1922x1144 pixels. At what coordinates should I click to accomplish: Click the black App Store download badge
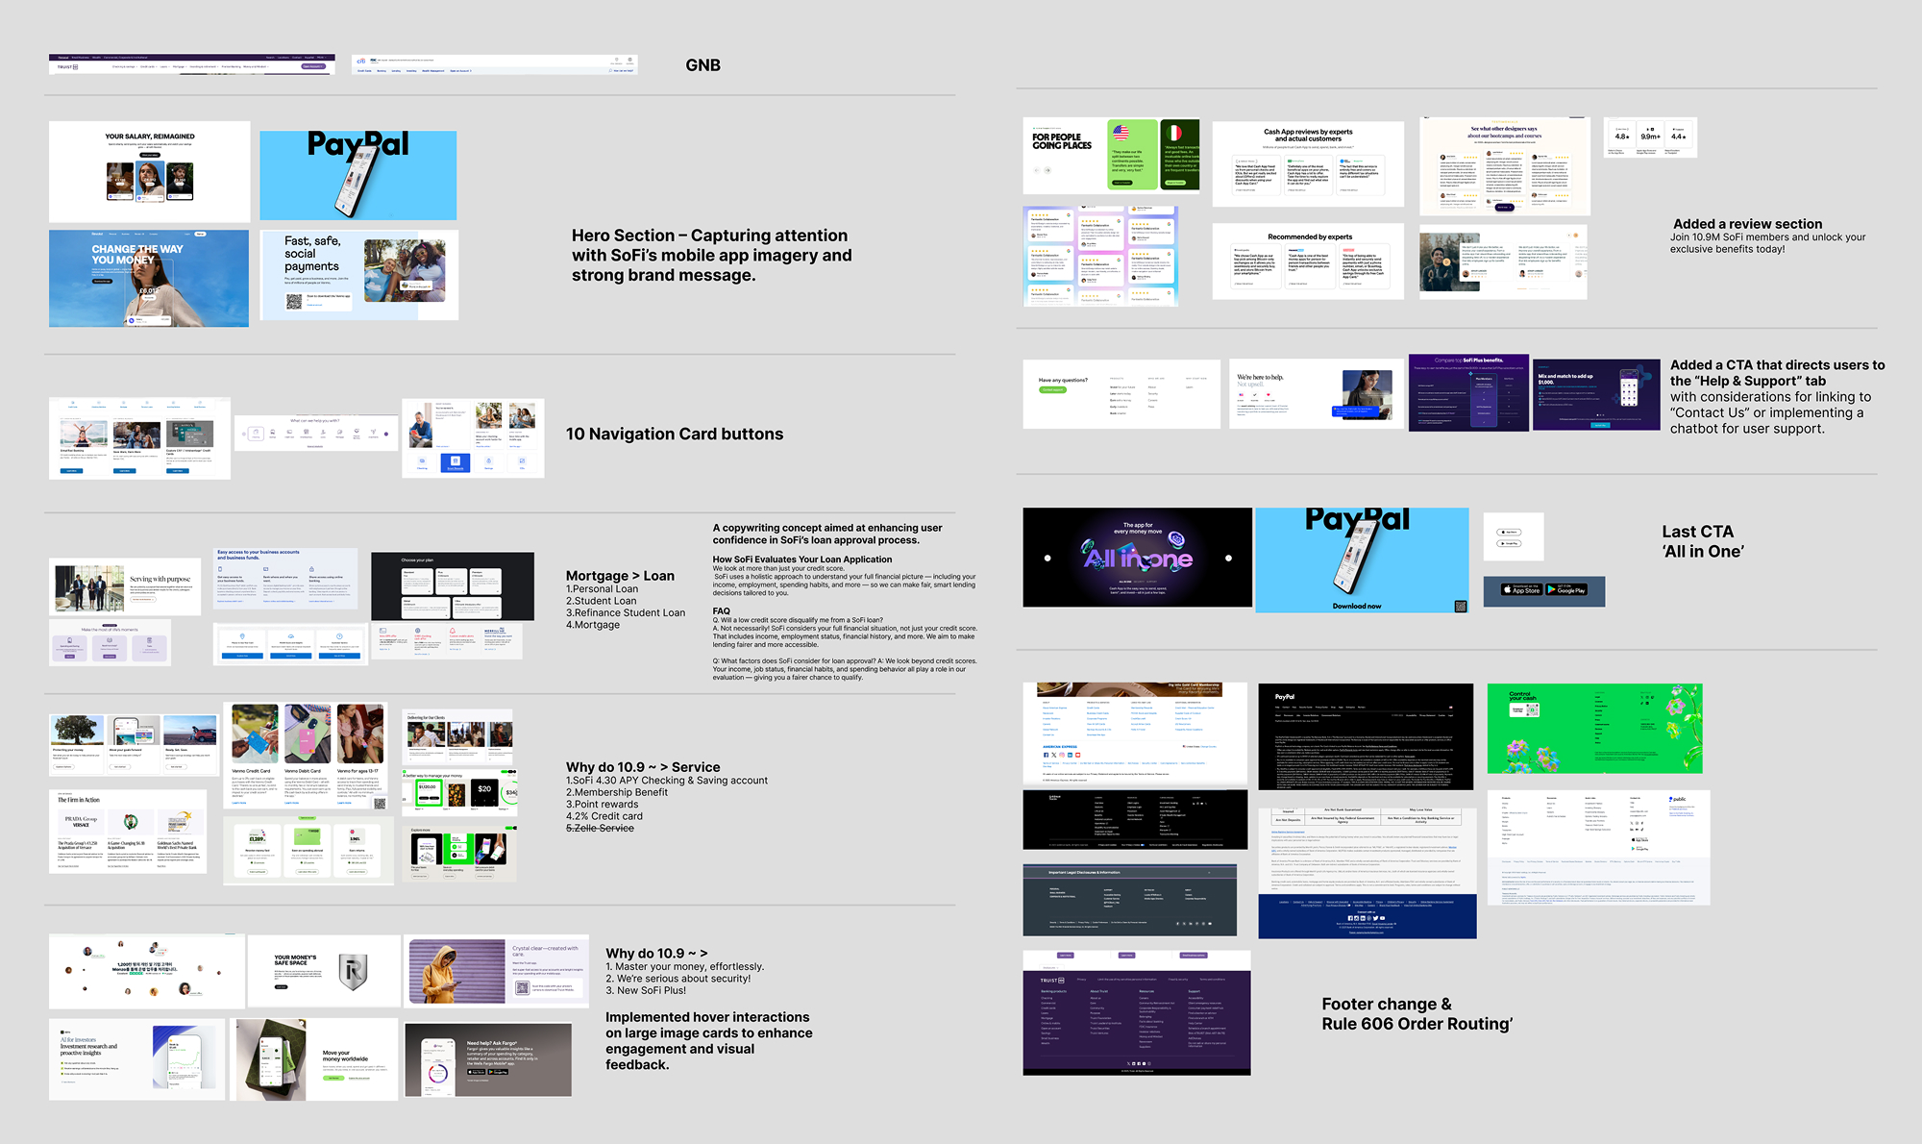[x=1520, y=589]
